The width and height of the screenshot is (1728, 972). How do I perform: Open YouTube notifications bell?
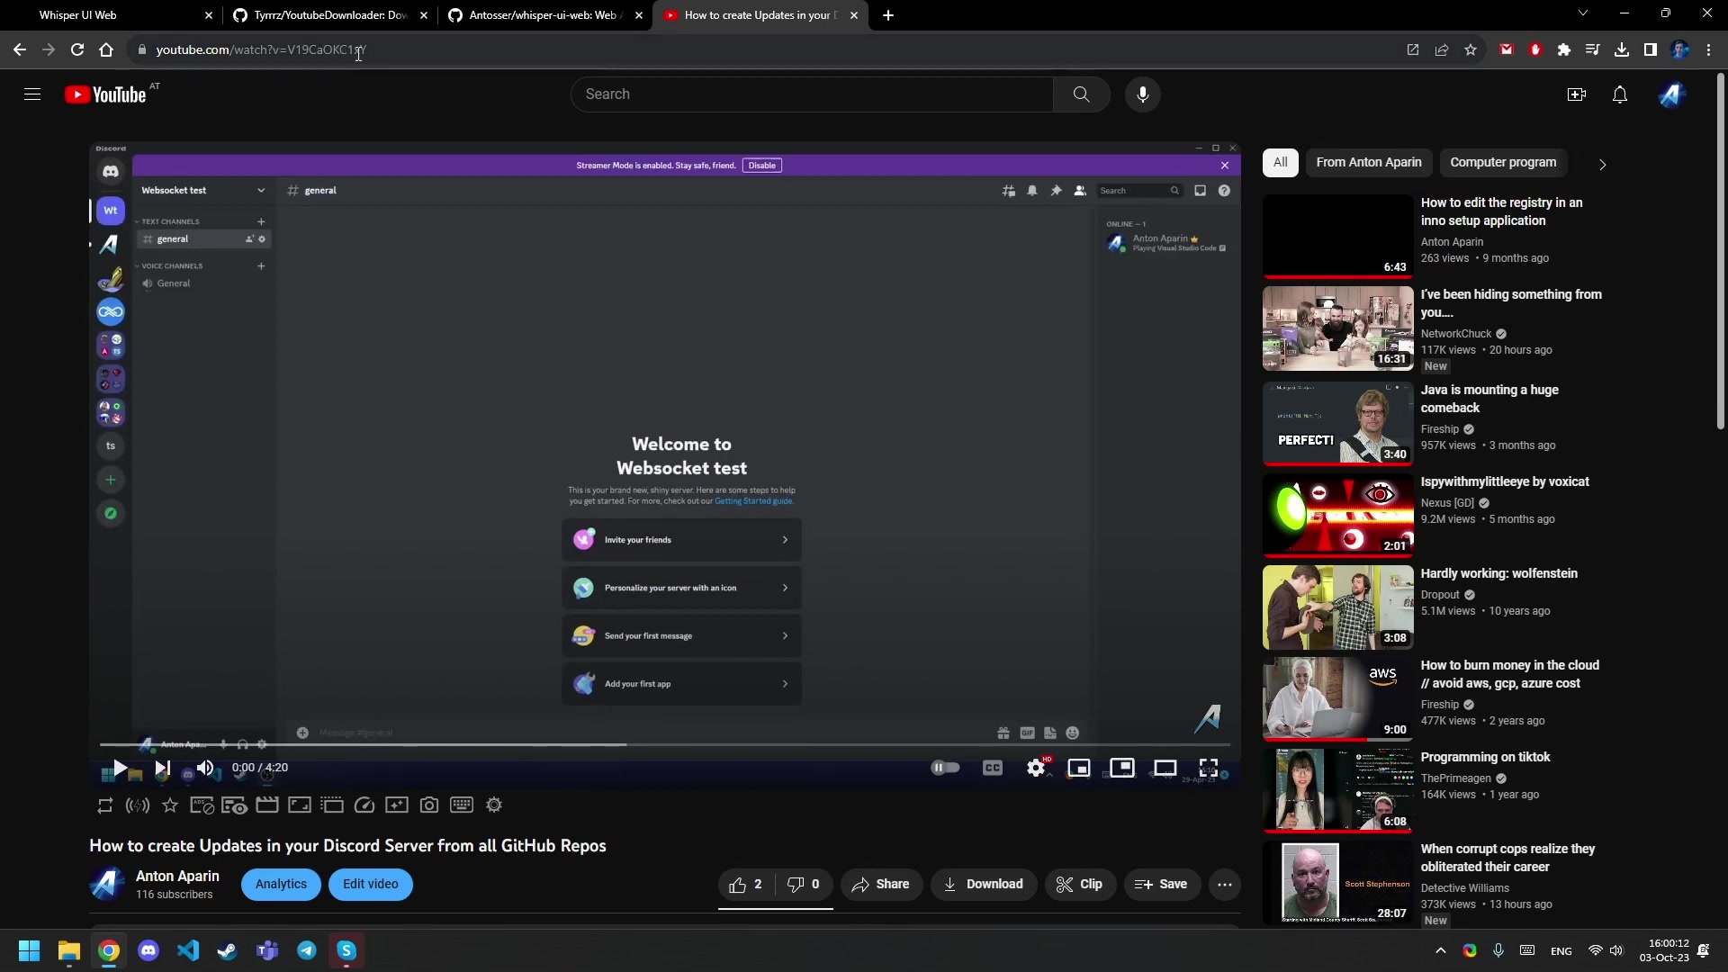1620,94
